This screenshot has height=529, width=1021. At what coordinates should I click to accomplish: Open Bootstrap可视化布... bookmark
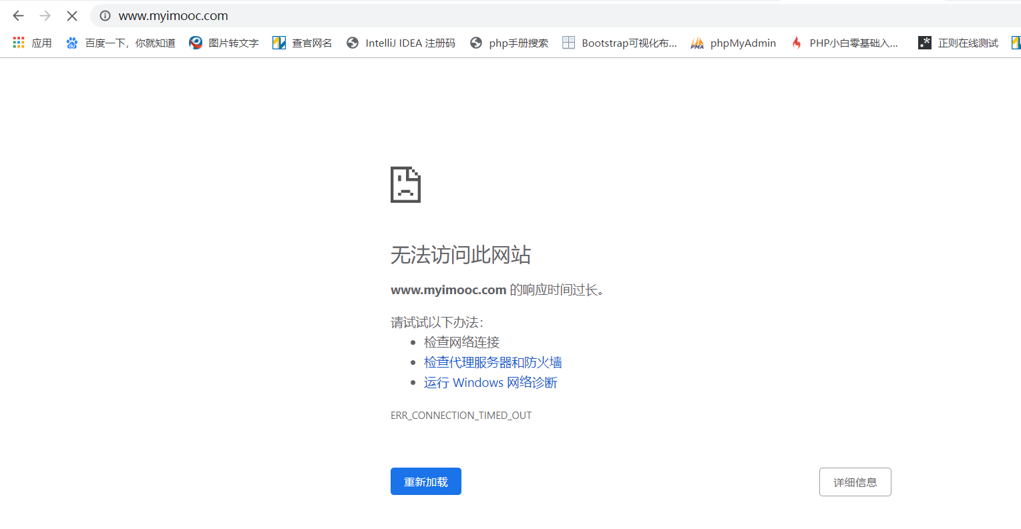[630, 43]
